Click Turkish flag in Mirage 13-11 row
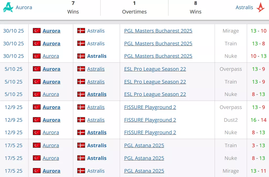The height and width of the screenshot is (177, 269). pyautogui.click(x=37, y=171)
